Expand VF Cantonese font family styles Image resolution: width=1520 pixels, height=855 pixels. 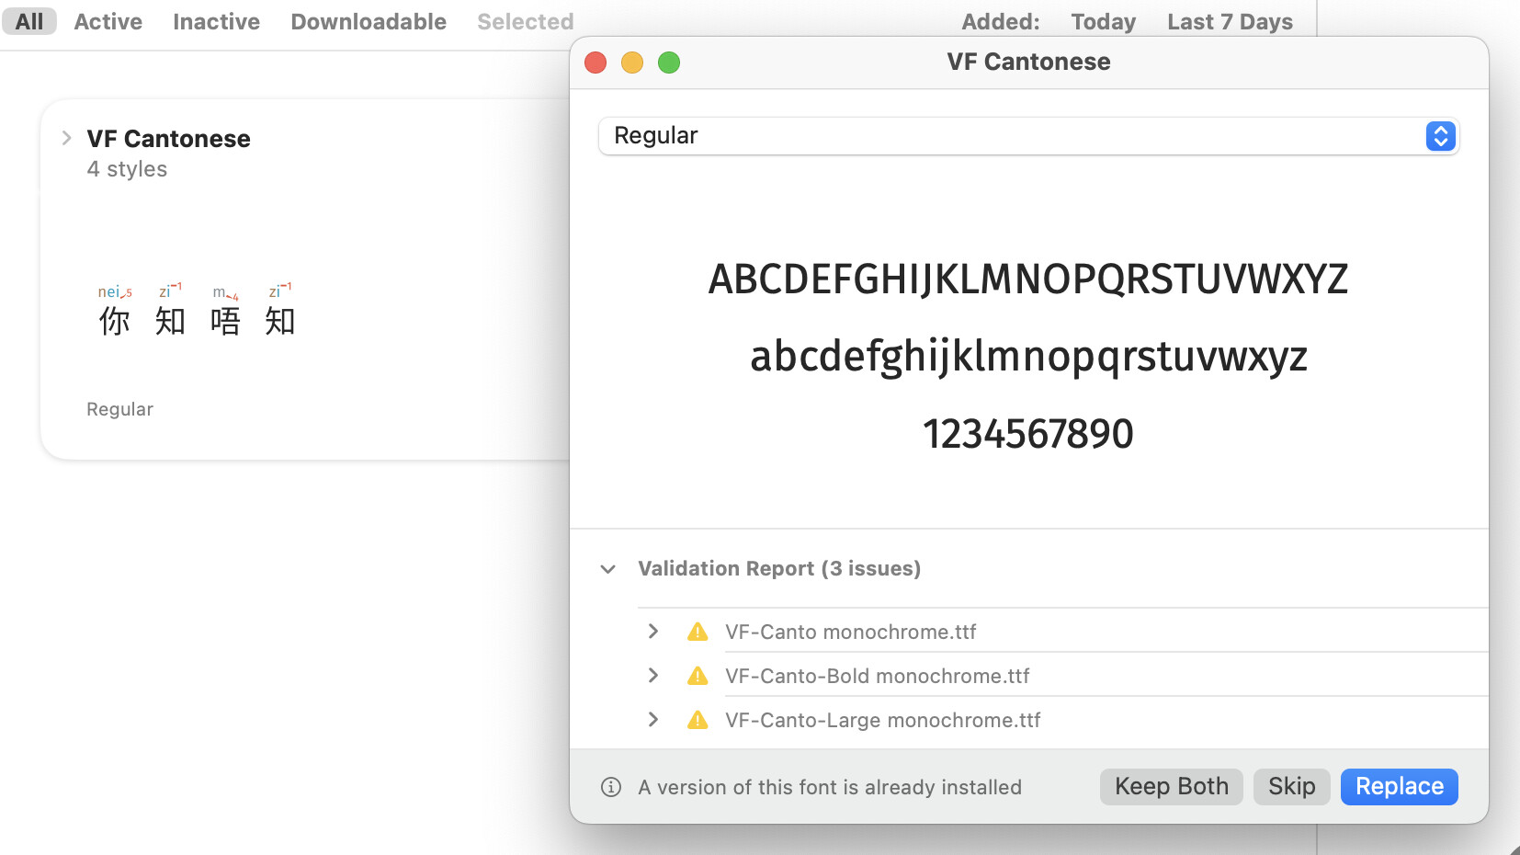click(x=66, y=139)
